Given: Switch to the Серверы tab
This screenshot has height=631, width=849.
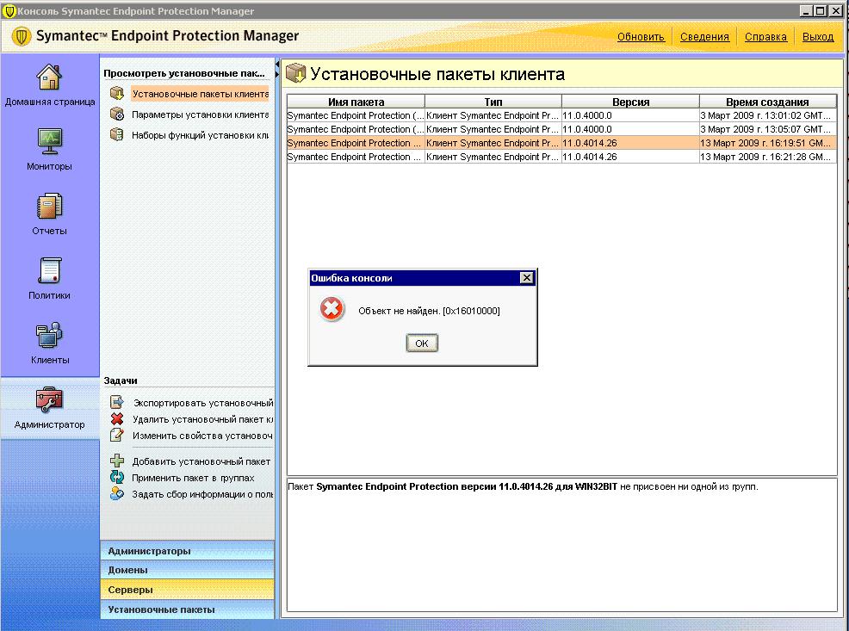Looking at the screenshot, I should click(188, 590).
